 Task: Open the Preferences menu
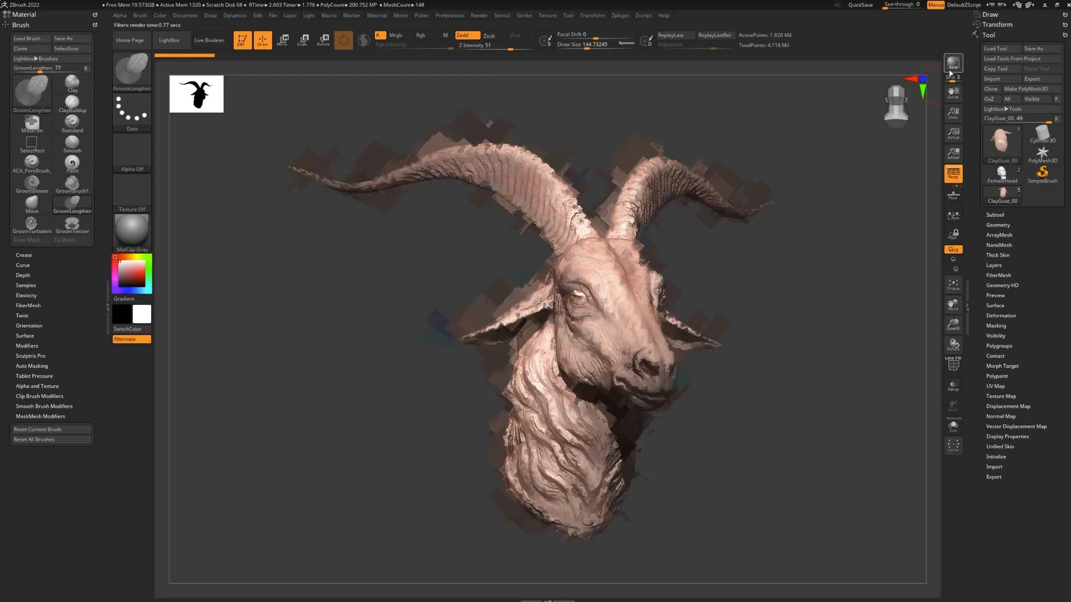pos(449,16)
